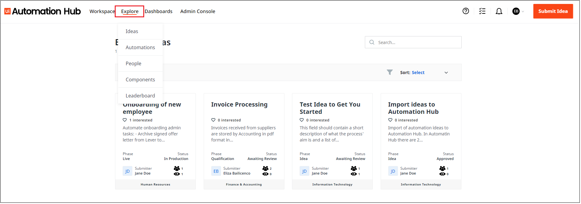Select Leaderboard from Explore dropdown

click(140, 96)
